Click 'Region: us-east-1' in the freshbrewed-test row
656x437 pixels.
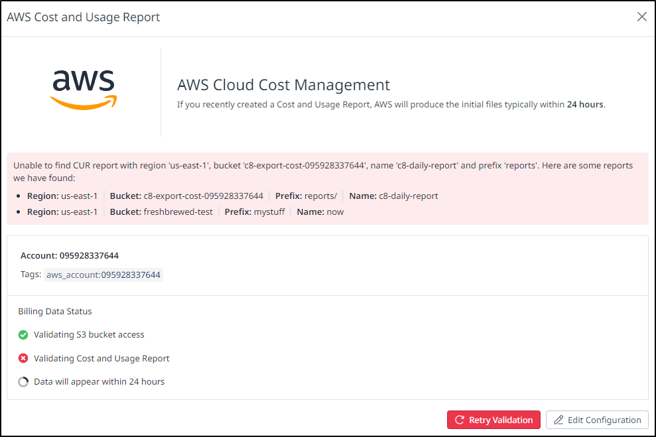[62, 212]
